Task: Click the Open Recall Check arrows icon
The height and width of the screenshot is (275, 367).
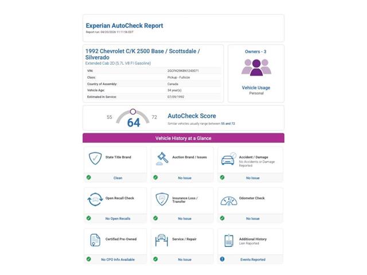Action: pyautogui.click(x=95, y=200)
